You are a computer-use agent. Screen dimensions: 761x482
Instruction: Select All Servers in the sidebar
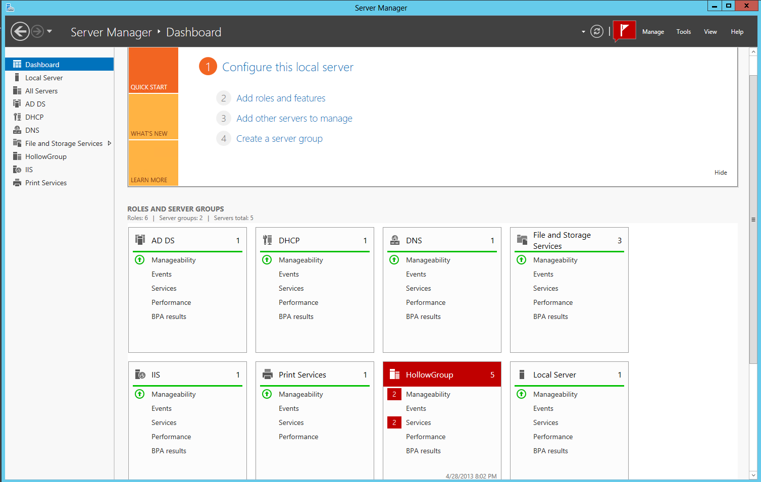point(41,91)
